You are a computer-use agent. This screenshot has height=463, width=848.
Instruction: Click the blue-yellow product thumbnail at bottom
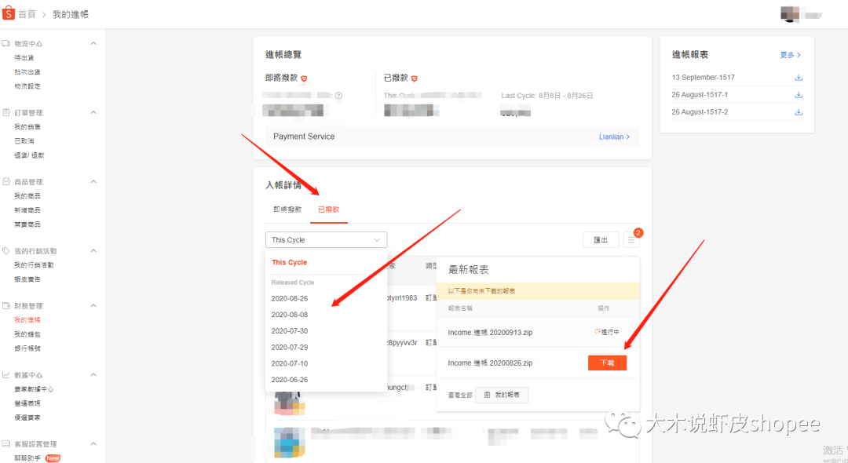point(289,442)
